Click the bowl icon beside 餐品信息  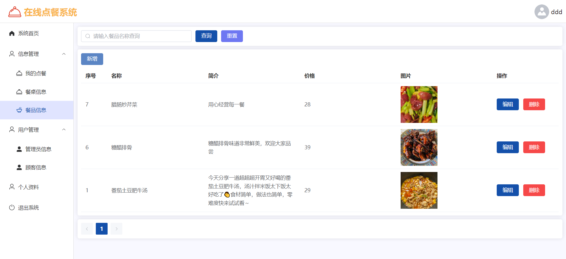pyautogui.click(x=19, y=110)
